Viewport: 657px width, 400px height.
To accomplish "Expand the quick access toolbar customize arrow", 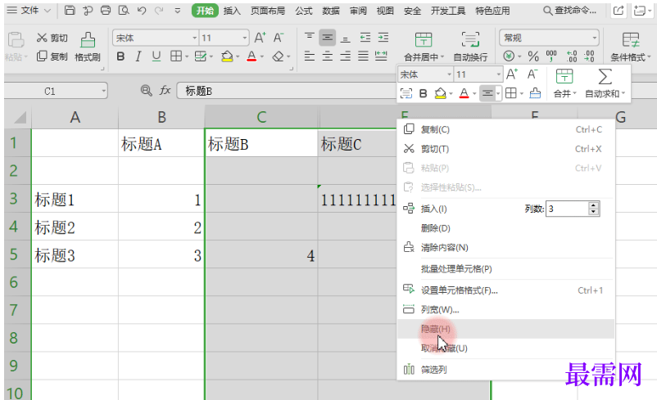I will tap(177, 11).
